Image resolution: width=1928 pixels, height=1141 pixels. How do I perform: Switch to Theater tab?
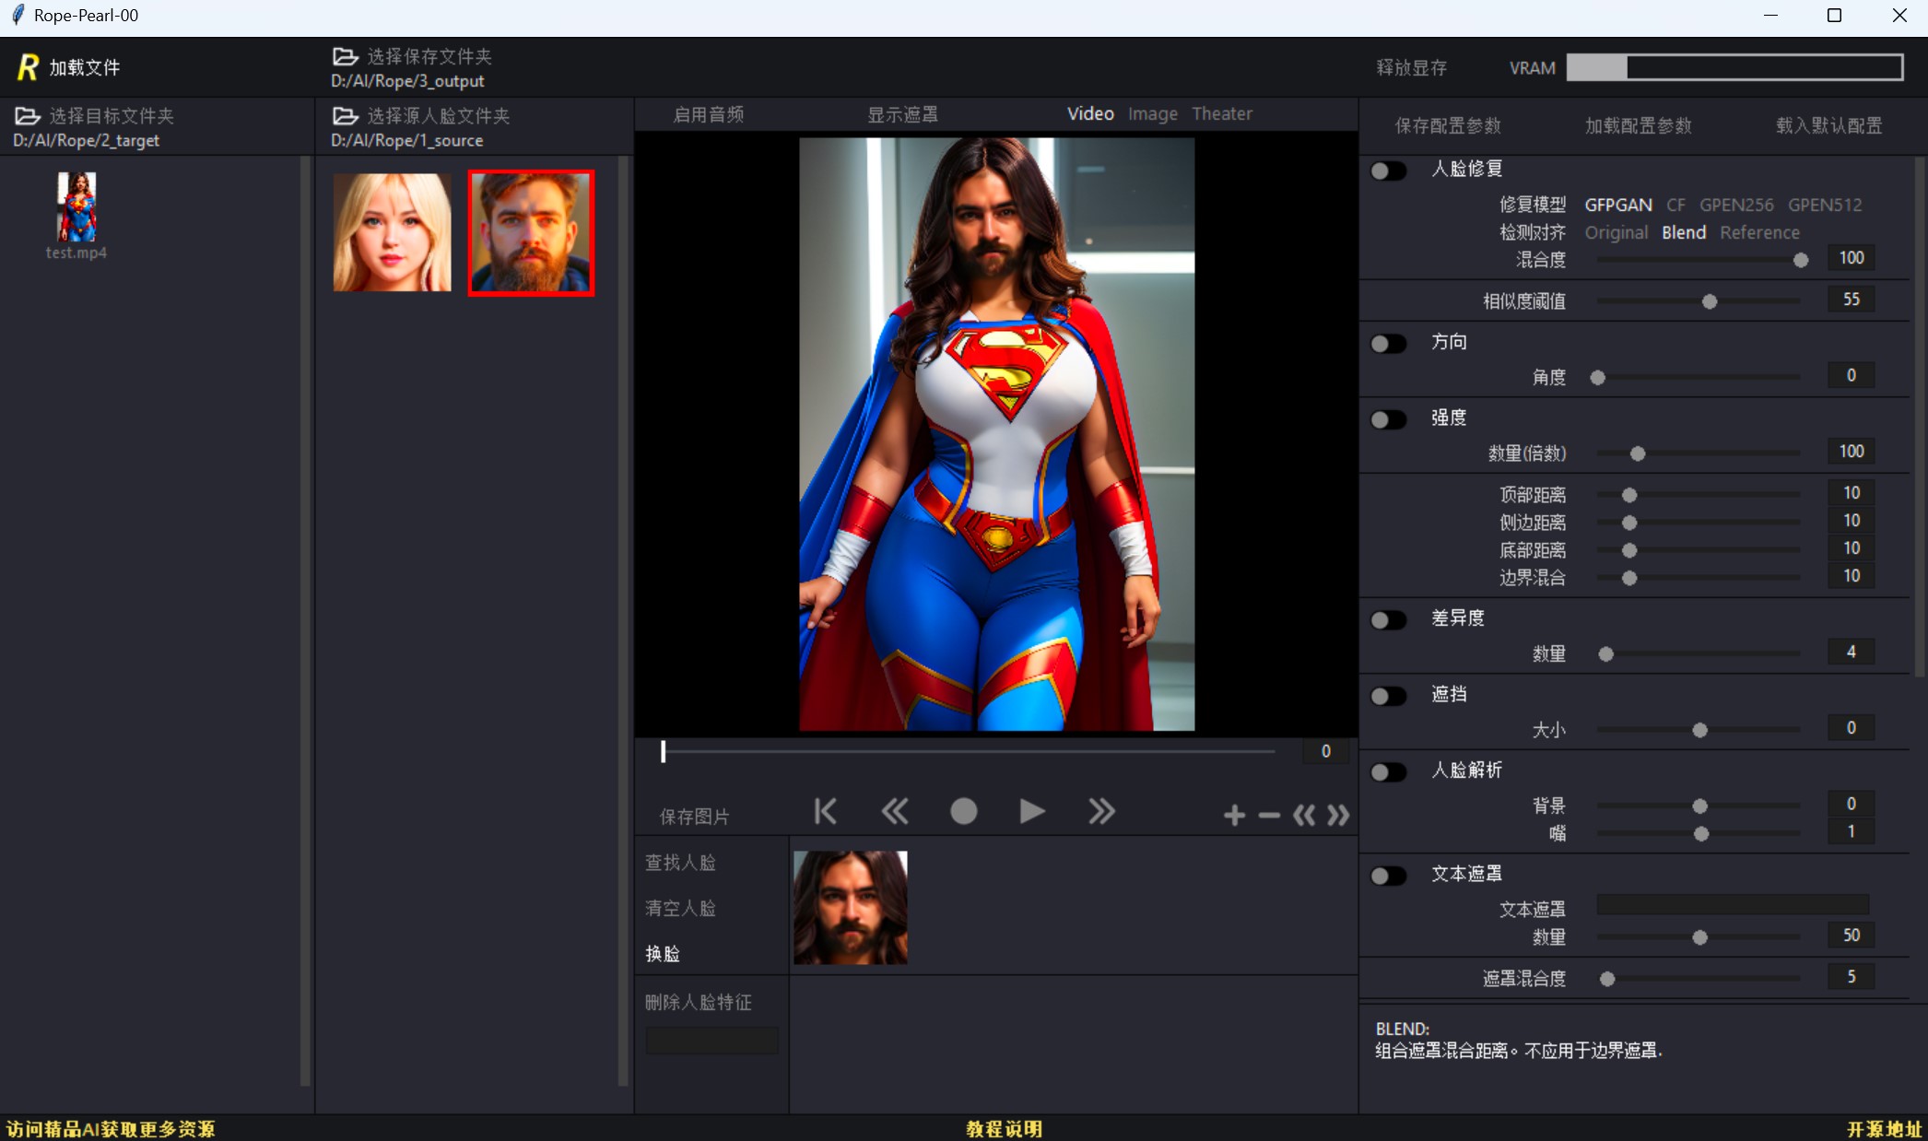click(x=1222, y=113)
